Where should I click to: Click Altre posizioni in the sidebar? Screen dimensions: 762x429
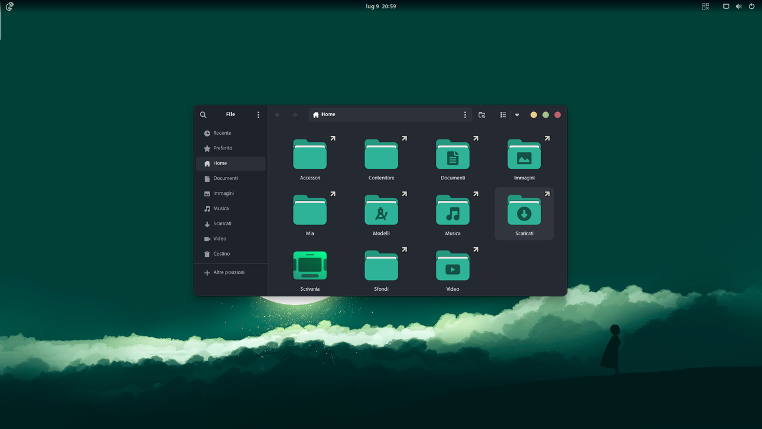coord(229,272)
